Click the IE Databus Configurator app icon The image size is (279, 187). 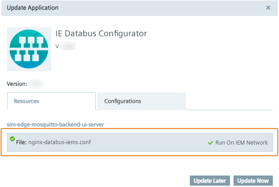click(x=29, y=49)
